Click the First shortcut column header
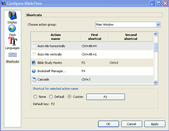Screen dimensions: 169x131 (x=94, y=37)
